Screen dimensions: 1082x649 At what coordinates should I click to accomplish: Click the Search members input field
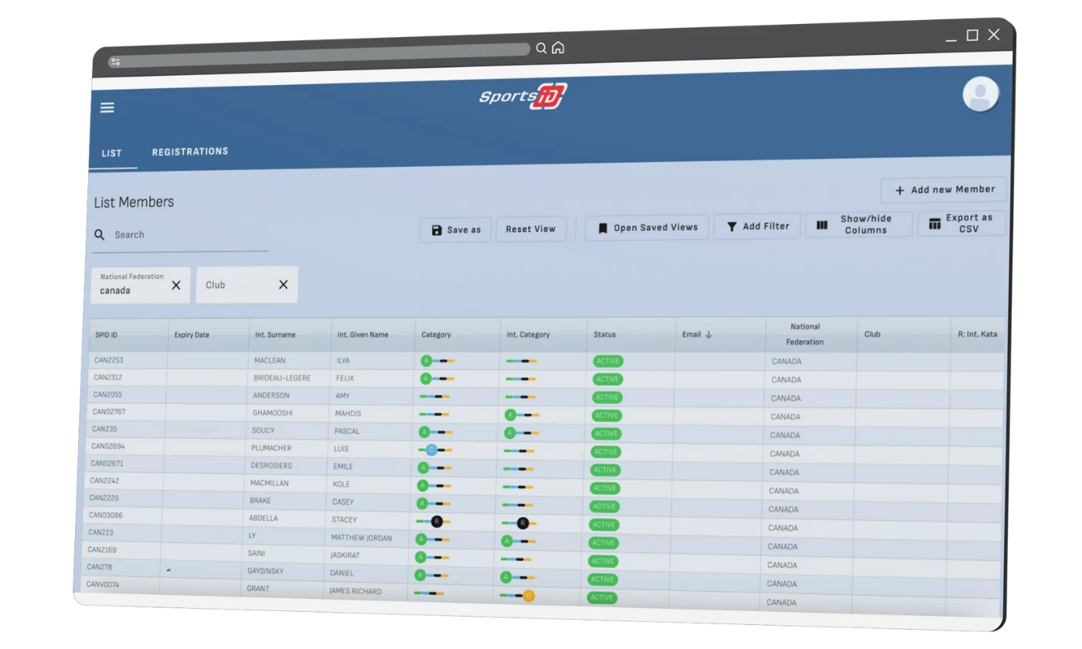point(185,235)
